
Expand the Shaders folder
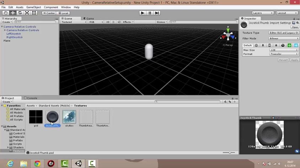click(8, 147)
